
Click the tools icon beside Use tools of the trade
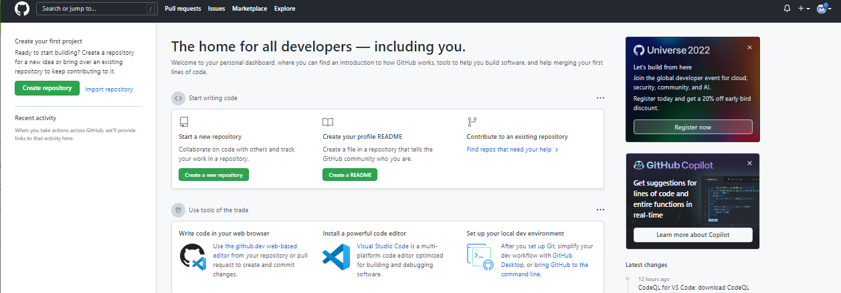(x=178, y=210)
